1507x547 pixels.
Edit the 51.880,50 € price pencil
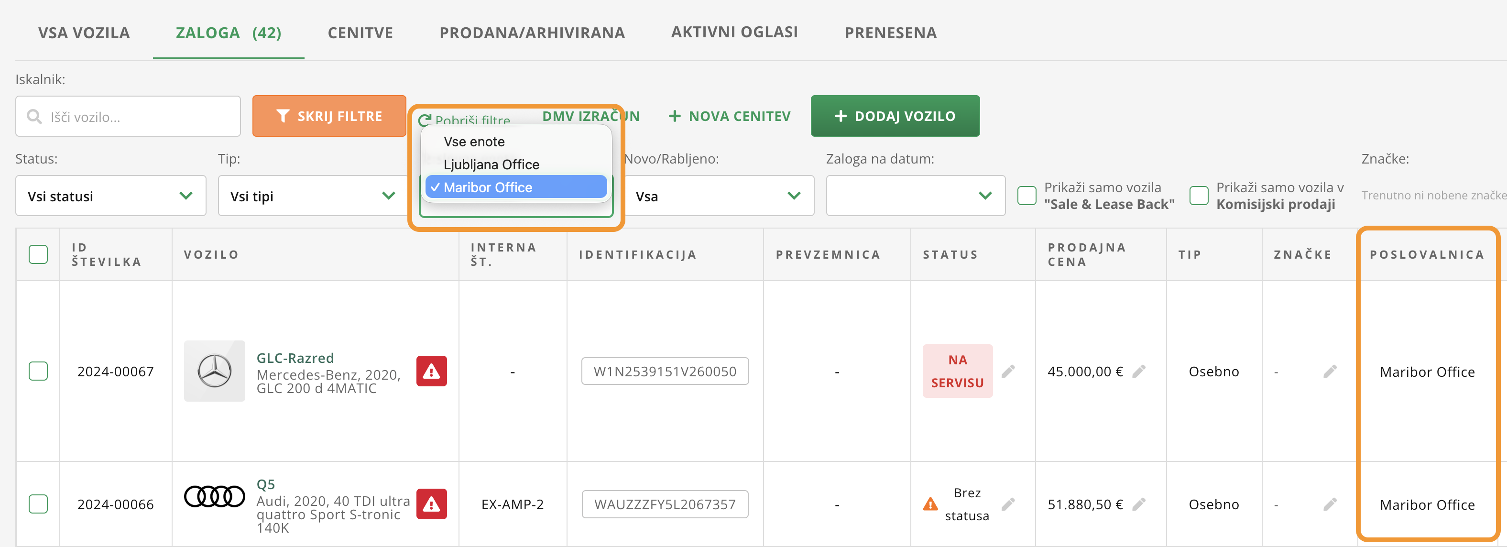[x=1138, y=503]
